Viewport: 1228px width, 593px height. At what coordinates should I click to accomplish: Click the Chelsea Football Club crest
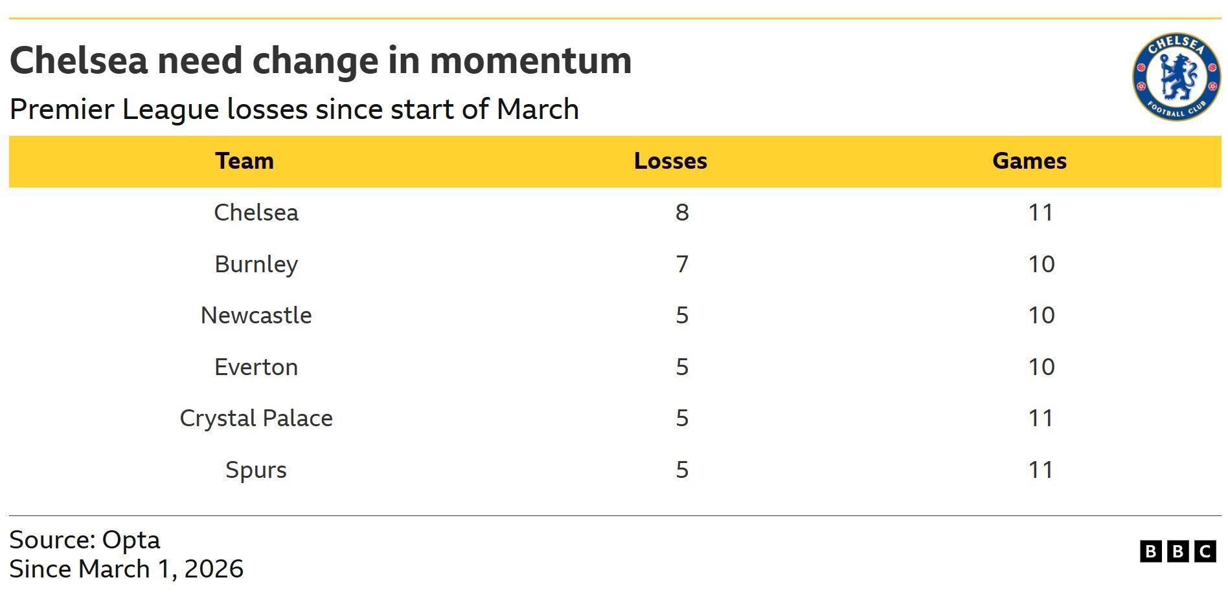1176,77
